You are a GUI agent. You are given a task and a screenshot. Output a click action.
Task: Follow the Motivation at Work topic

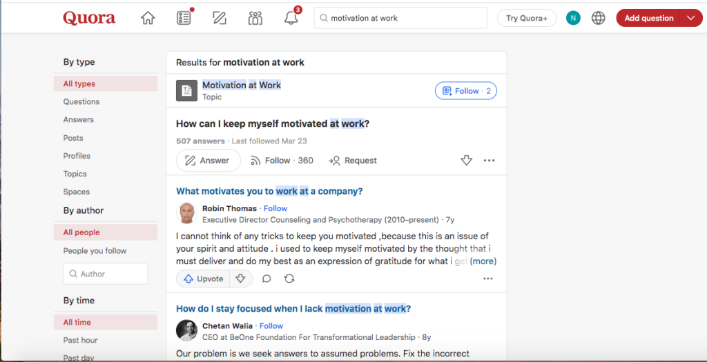466,91
